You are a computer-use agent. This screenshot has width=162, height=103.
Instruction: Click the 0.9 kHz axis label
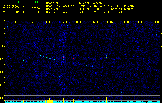2,59
